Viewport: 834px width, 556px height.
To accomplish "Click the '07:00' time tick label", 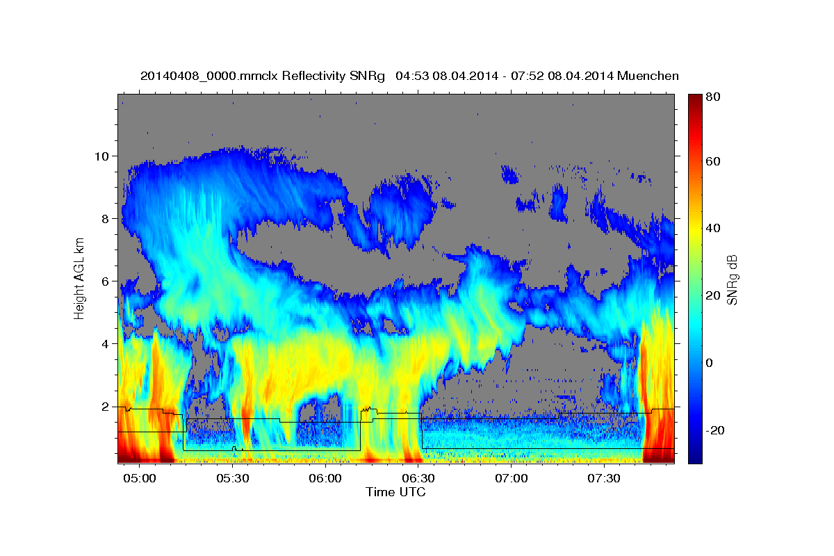I will [512, 479].
